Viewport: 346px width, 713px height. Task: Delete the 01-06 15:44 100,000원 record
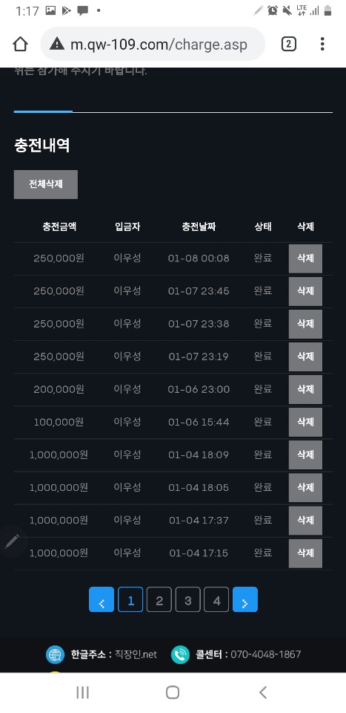(306, 422)
